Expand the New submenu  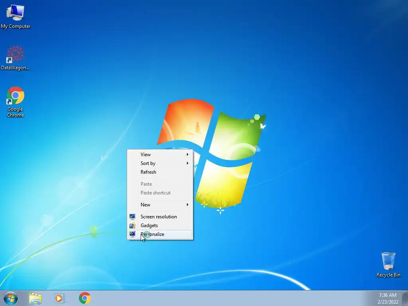(160, 205)
